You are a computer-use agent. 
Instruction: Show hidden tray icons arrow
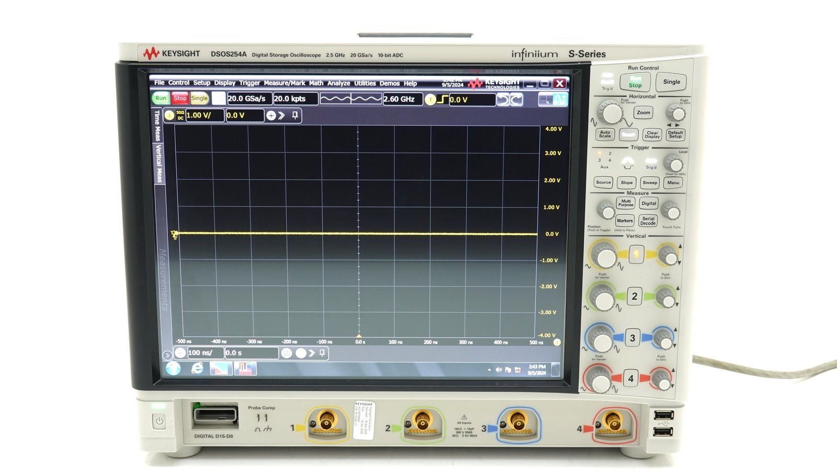click(489, 370)
